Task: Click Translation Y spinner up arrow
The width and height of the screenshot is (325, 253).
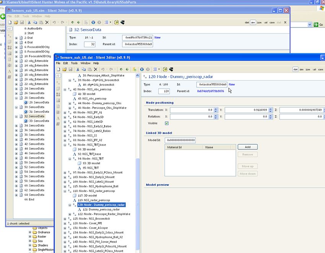Action: [x=270, y=109]
